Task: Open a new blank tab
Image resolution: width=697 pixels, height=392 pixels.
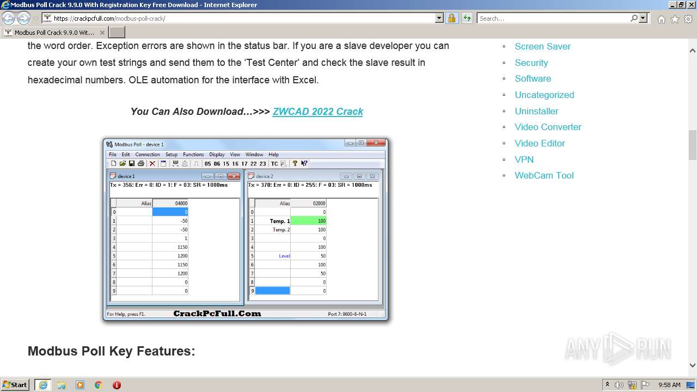Action: [117, 33]
